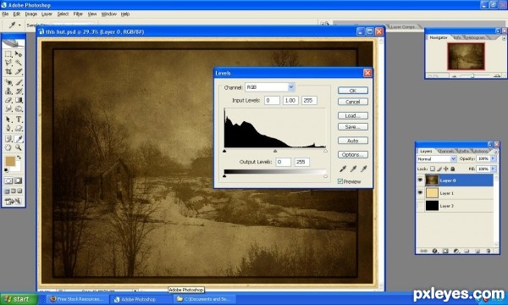Expand the Opacity slider arrow
This screenshot has width=508, height=305.
pos(493,158)
